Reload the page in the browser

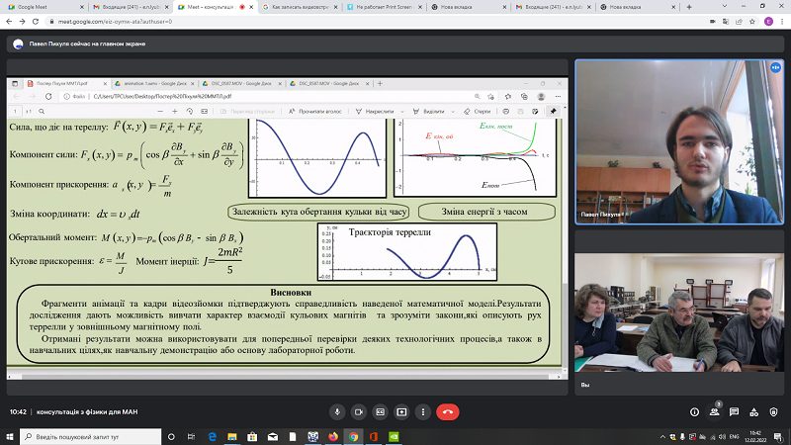pyautogui.click(x=36, y=22)
